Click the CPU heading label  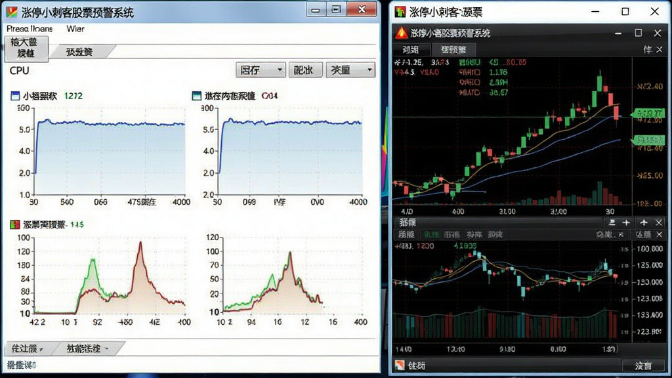(x=19, y=71)
